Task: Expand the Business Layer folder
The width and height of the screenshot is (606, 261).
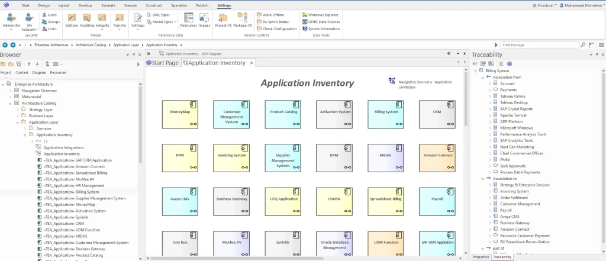Action: pyautogui.click(x=18, y=115)
